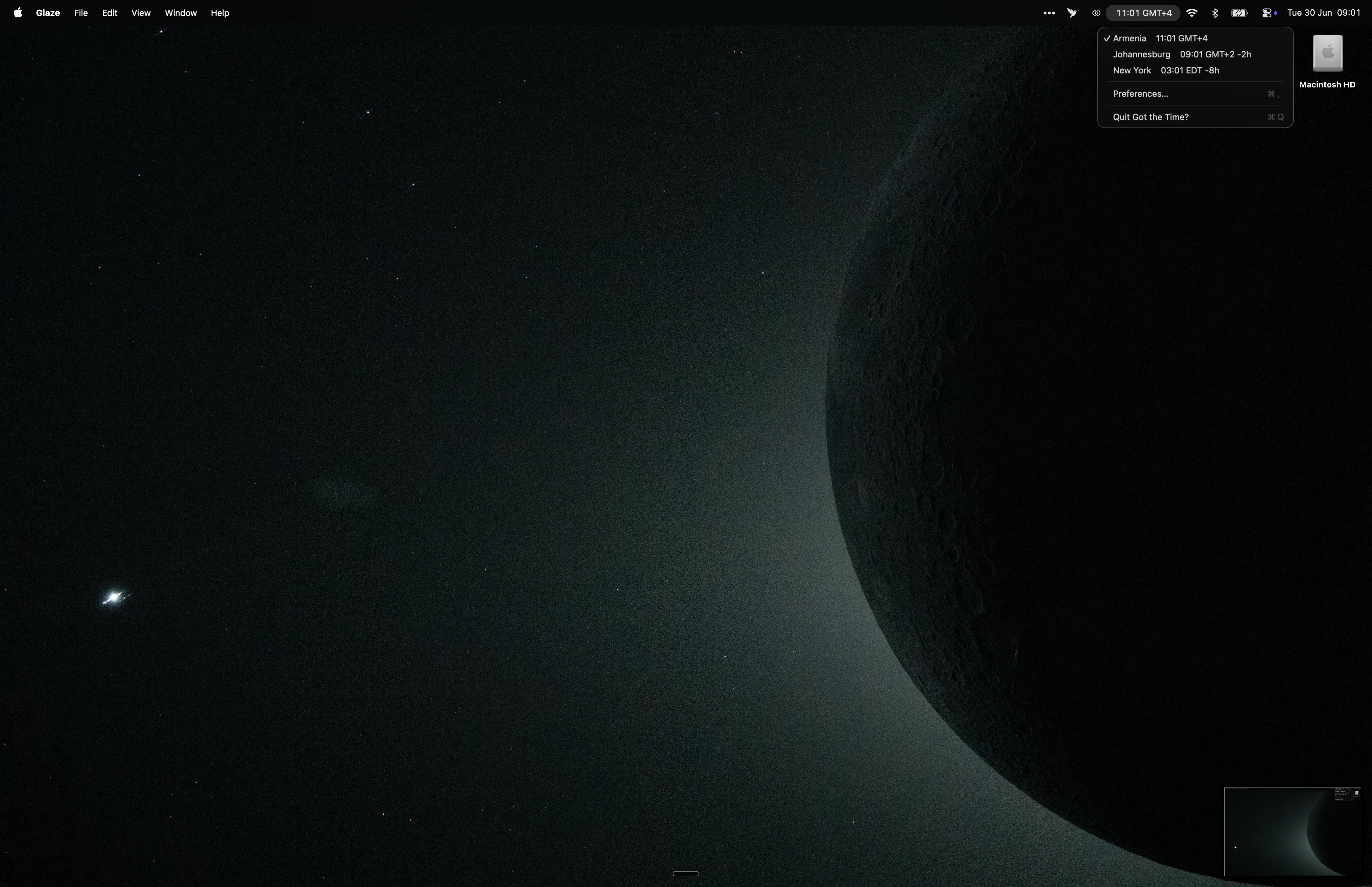Open Control Center
This screenshot has height=887, width=1372.
point(1267,13)
